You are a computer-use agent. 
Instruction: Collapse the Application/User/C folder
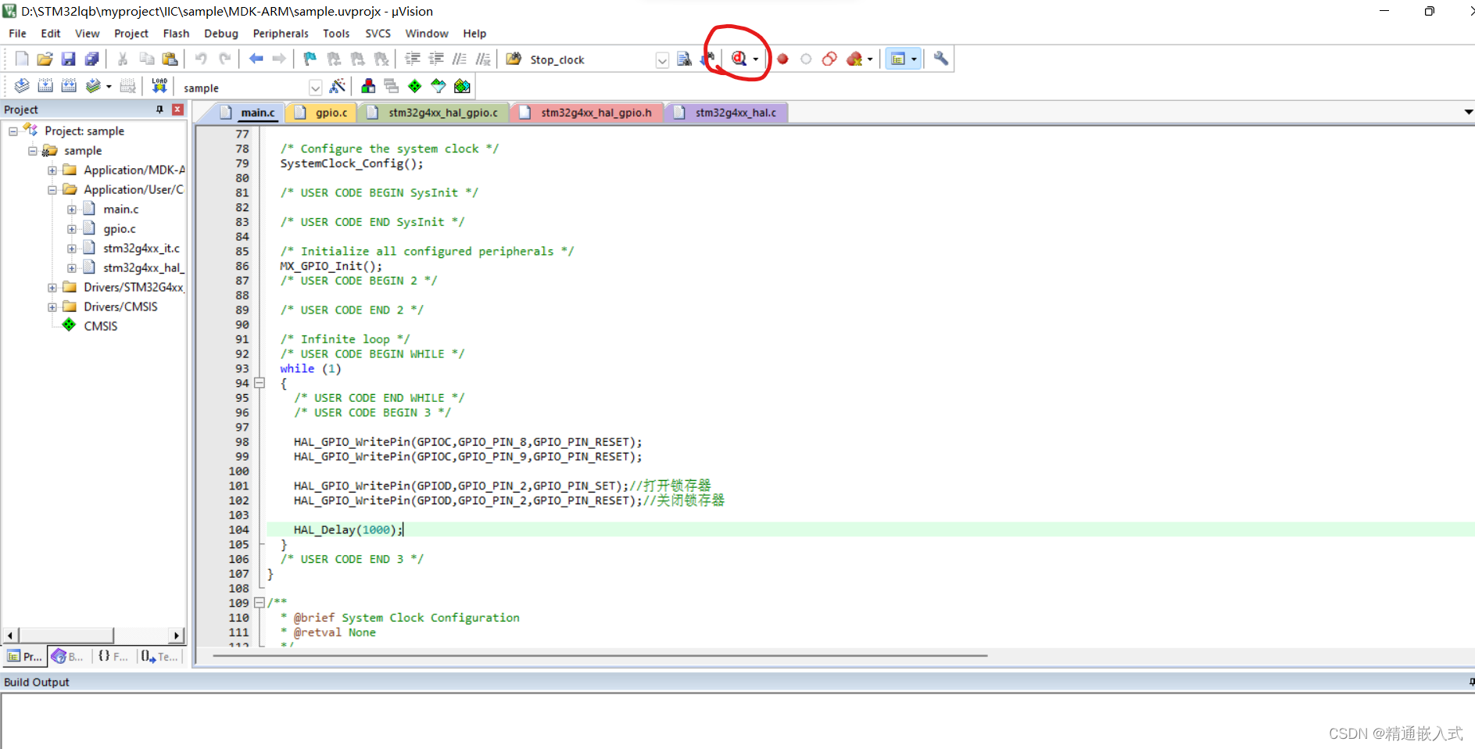tap(52, 190)
